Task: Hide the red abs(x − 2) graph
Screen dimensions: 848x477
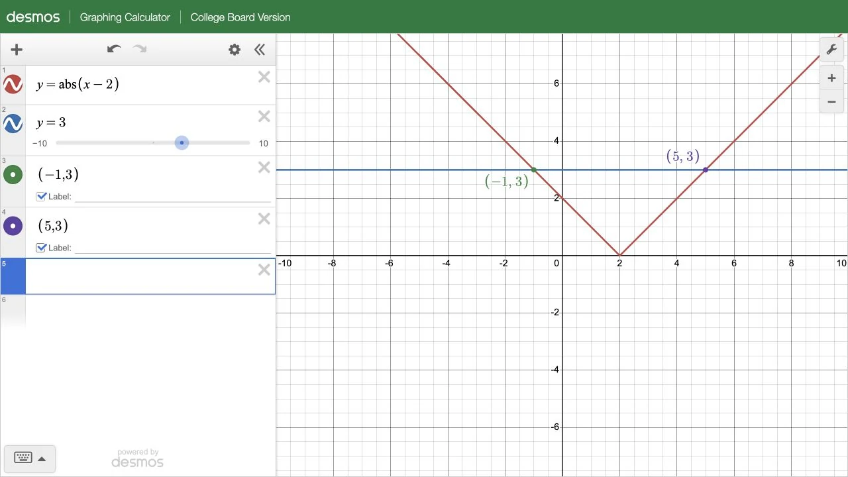Action: tap(13, 84)
